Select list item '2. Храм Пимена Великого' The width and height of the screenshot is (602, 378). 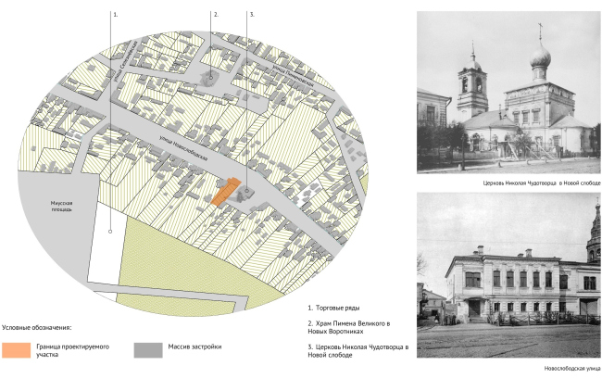pos(360,327)
